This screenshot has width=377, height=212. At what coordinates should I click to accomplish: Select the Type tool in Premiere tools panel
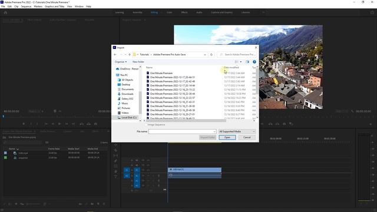(x=115, y=177)
